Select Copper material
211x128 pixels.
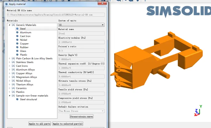tap(24, 44)
